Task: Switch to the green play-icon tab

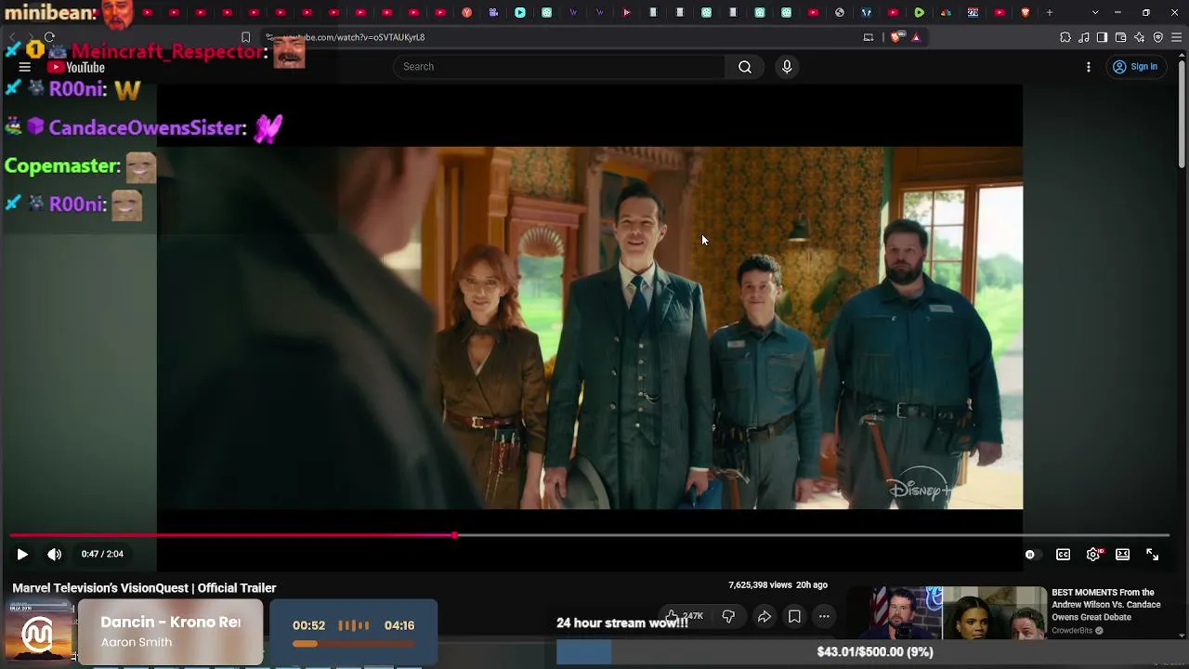Action: pyautogui.click(x=920, y=12)
